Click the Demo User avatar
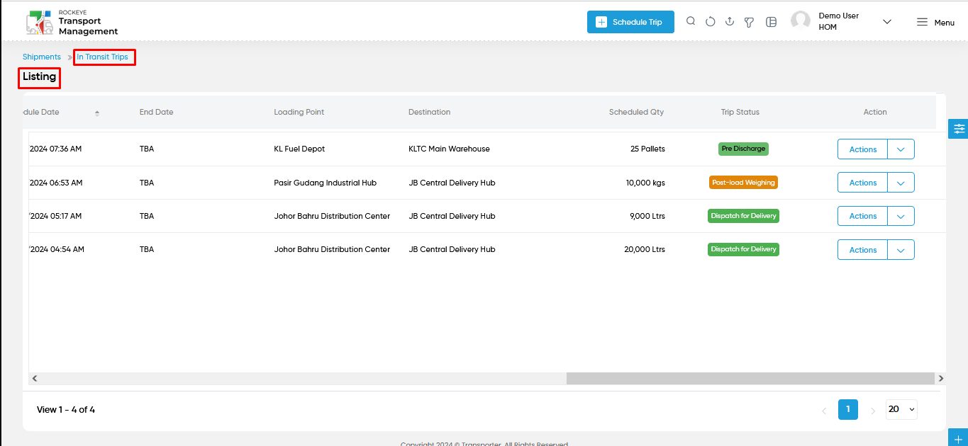The width and height of the screenshot is (968, 446). (x=801, y=21)
